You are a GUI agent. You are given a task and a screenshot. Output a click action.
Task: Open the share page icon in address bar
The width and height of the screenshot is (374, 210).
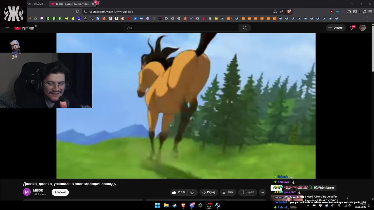(x=282, y=12)
